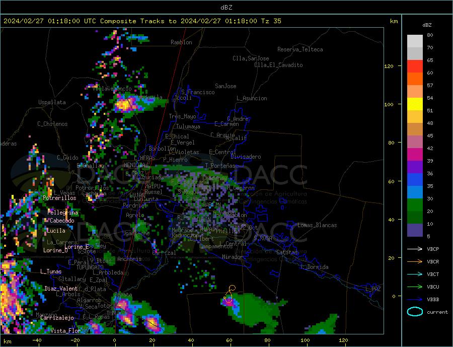This screenshot has width=453, height=347.
Task: Click the green VBCU arrow in legend
Action: (x=416, y=287)
